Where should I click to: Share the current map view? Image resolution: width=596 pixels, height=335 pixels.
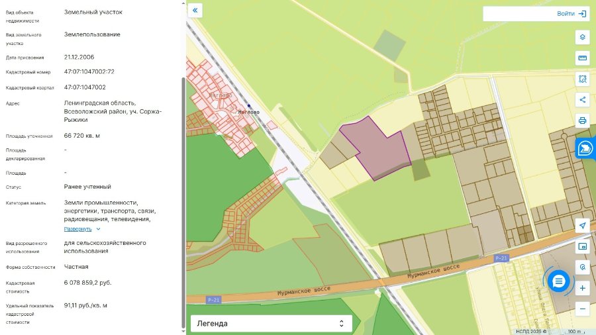tap(582, 100)
